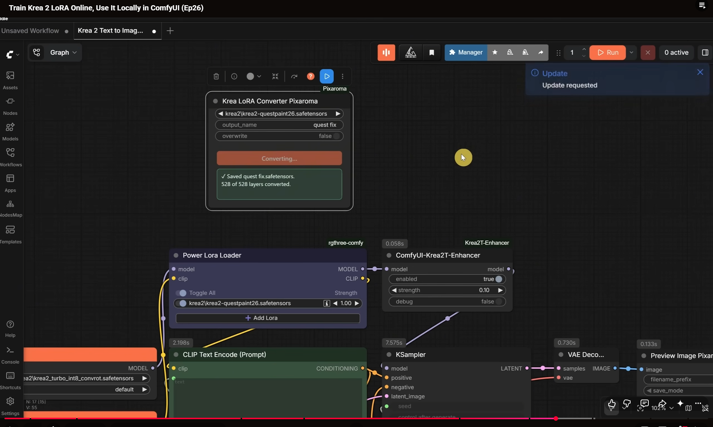Toggle the Console panel
Image resolution: width=713 pixels, height=427 pixels.
tap(10, 355)
